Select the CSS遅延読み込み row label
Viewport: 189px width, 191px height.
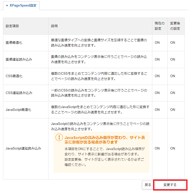(19, 93)
